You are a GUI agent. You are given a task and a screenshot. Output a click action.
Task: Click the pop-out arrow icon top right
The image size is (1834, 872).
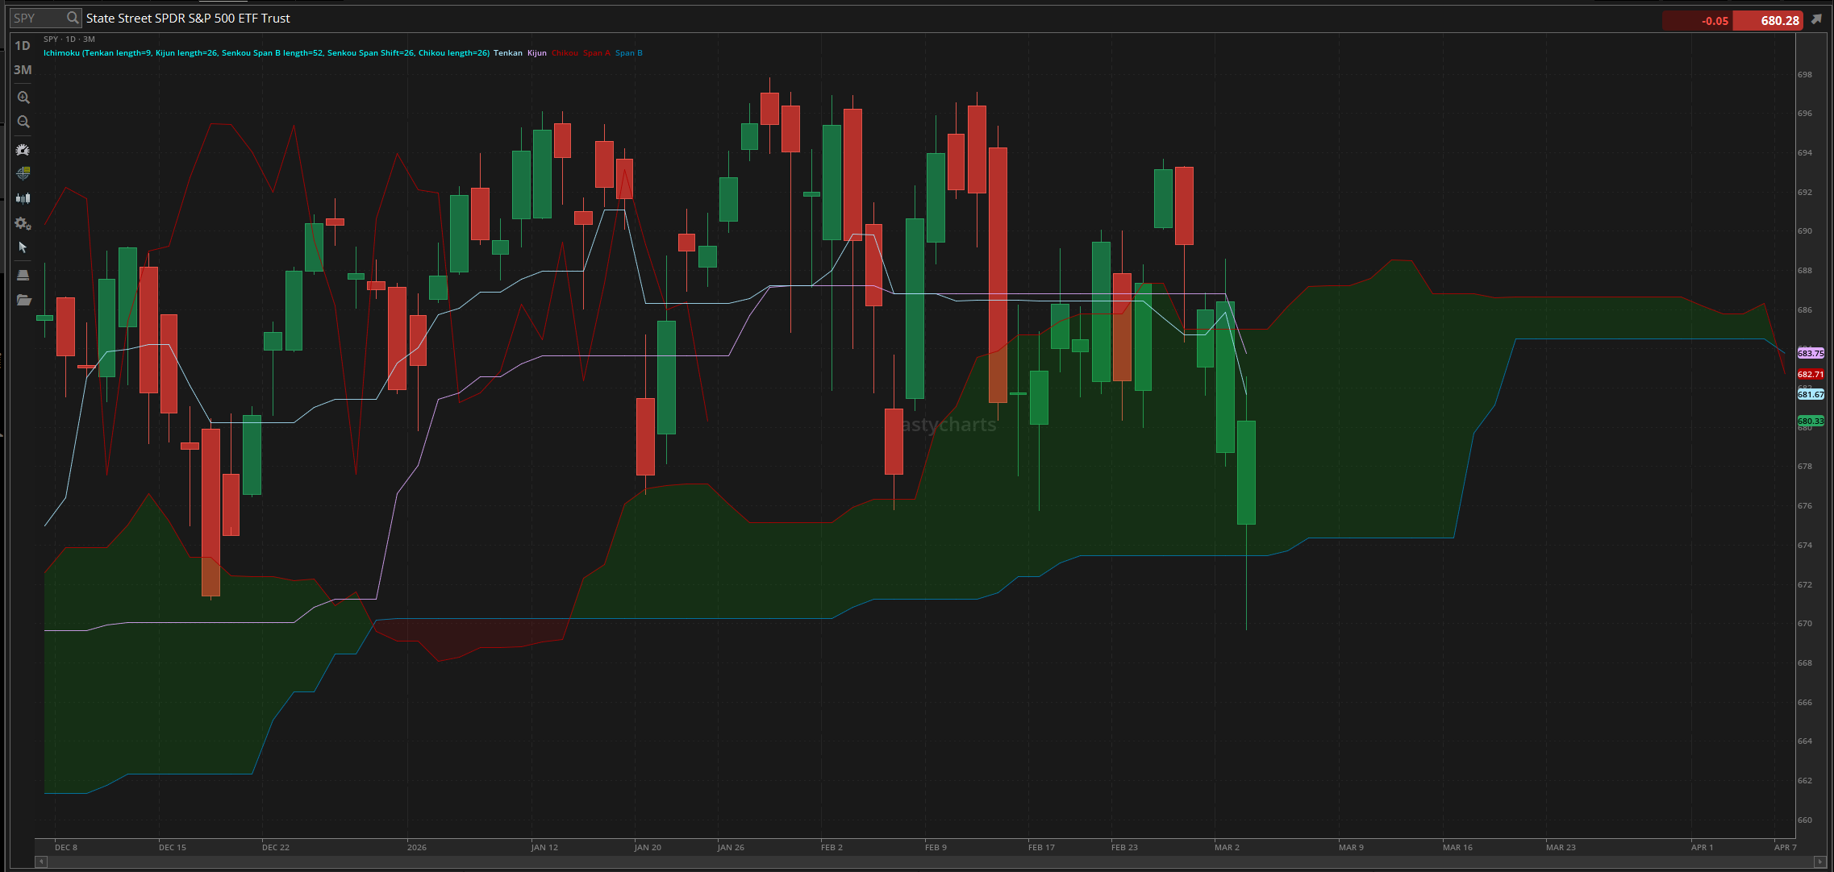(x=1816, y=19)
